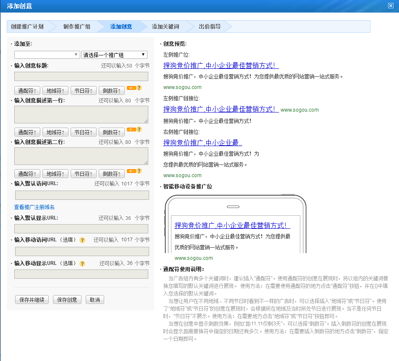
Task: Show help for 输入移动显示URL field
Action: [82, 264]
